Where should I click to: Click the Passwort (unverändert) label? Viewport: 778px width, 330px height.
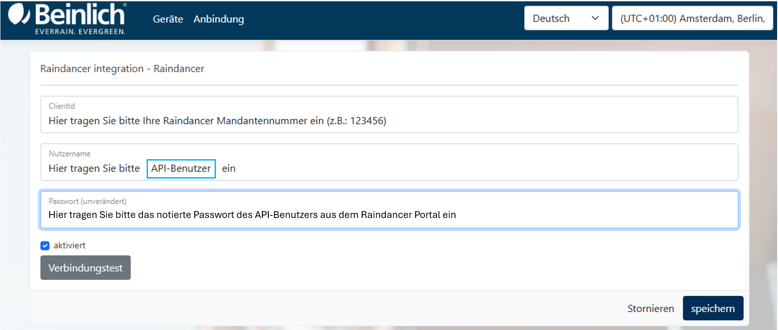pyautogui.click(x=88, y=201)
